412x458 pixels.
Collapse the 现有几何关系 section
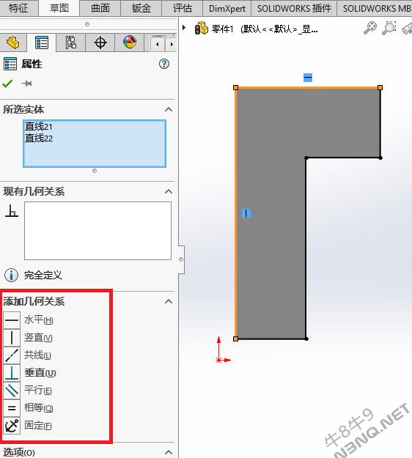tap(169, 191)
